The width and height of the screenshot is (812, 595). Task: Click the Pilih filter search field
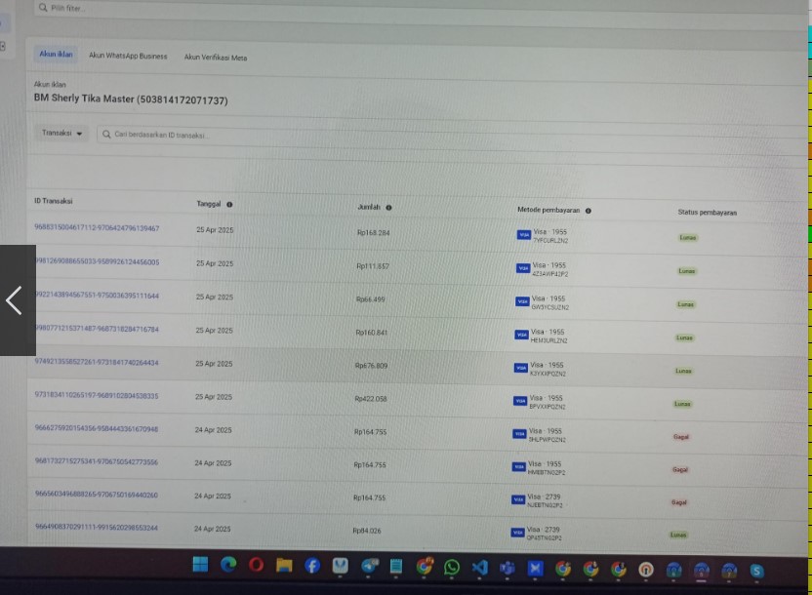pyautogui.click(x=195, y=8)
